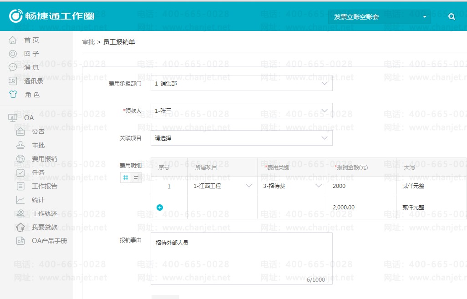The image size is (467, 299).
Task: Open the 关联项目 related project dropdown
Action: 241,138
